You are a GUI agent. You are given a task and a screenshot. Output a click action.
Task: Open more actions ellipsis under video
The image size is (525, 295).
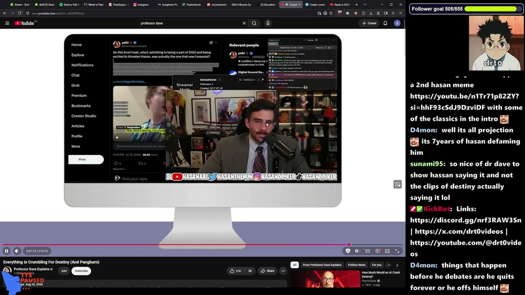point(283,271)
